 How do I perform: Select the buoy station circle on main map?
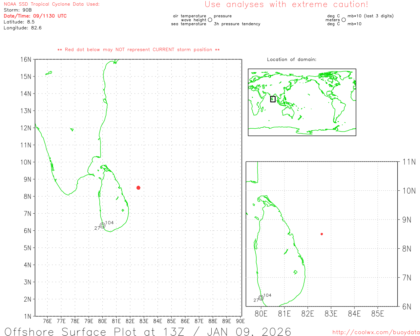pos(102,225)
